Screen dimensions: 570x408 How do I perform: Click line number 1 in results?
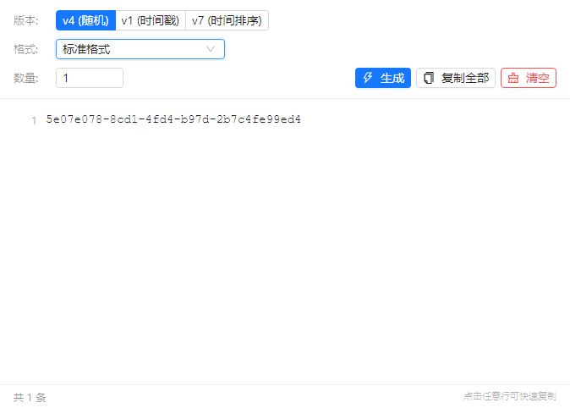[x=34, y=120]
